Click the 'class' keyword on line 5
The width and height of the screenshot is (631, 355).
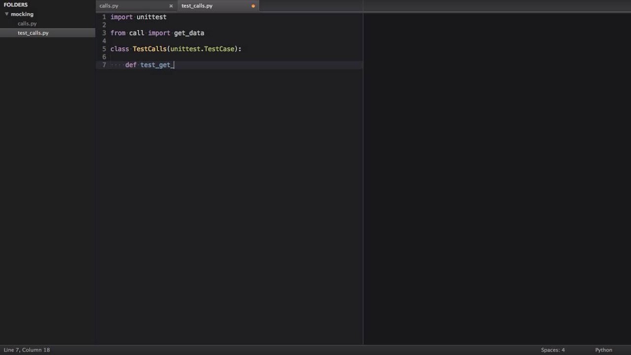coord(120,49)
